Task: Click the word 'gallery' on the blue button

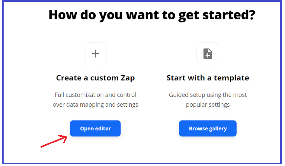Action: pyautogui.click(x=218, y=129)
